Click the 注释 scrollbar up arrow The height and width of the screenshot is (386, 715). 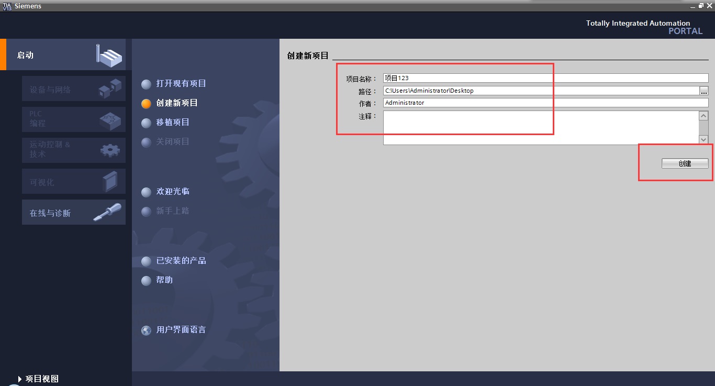tap(703, 116)
